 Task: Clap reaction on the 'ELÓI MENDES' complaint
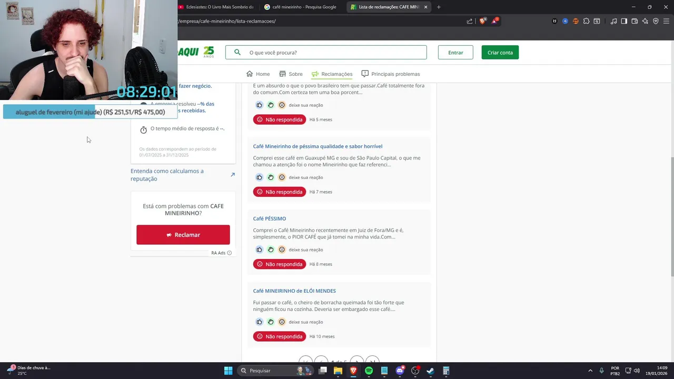click(271, 322)
